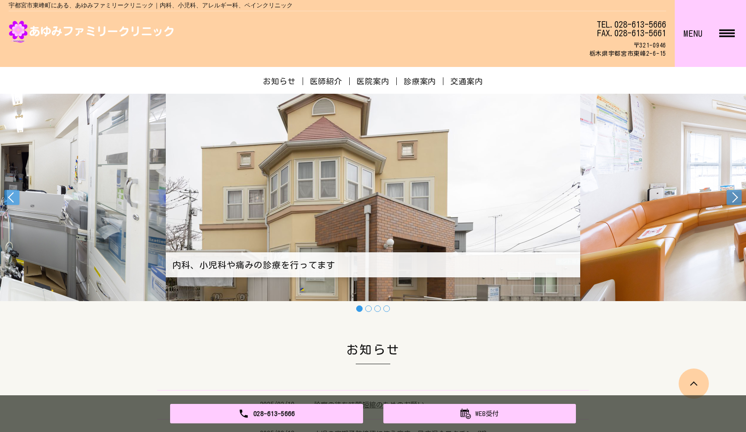Screen dimensions: 746x432
Task: Select the second carousel pagination dot
Action: (368, 308)
